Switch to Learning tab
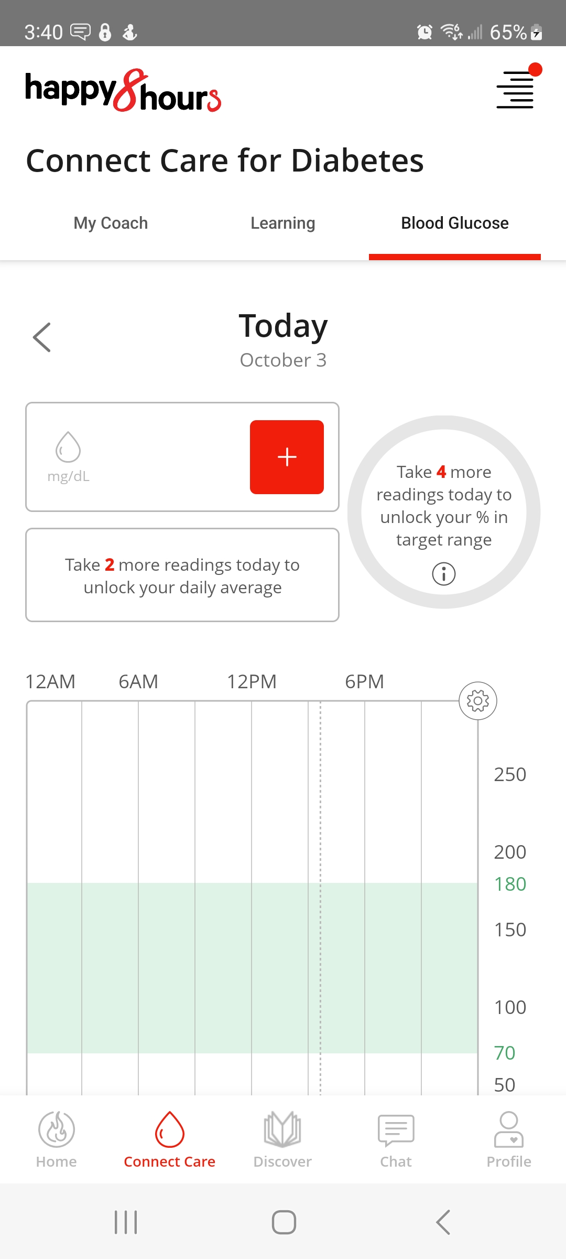The width and height of the screenshot is (566, 1259). click(x=283, y=223)
